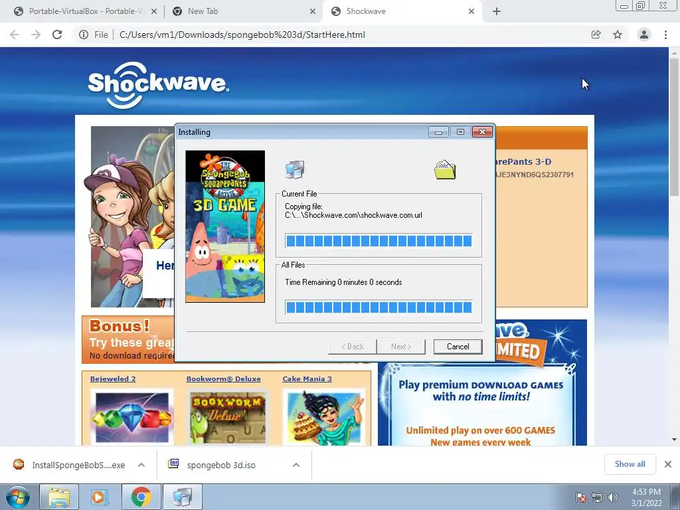Cancel the installation
Screen dimensions: 680x510
tap(458, 347)
